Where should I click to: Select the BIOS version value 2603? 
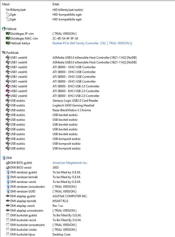[x=56, y=168]
